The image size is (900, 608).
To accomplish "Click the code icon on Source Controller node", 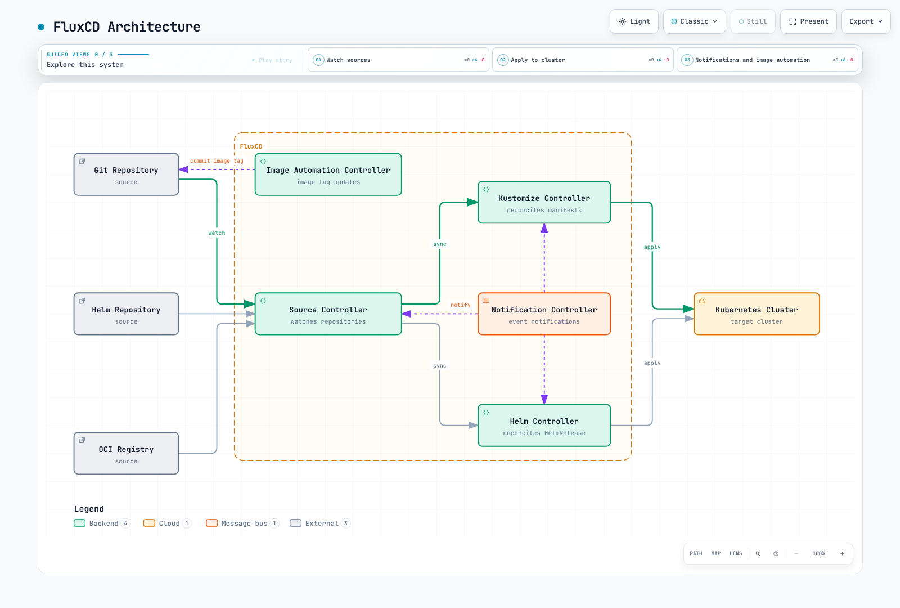I will pyautogui.click(x=263, y=301).
